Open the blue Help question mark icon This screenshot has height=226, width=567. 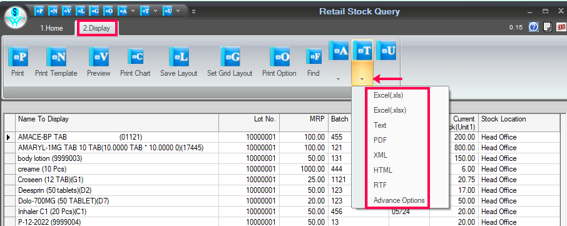[533, 27]
